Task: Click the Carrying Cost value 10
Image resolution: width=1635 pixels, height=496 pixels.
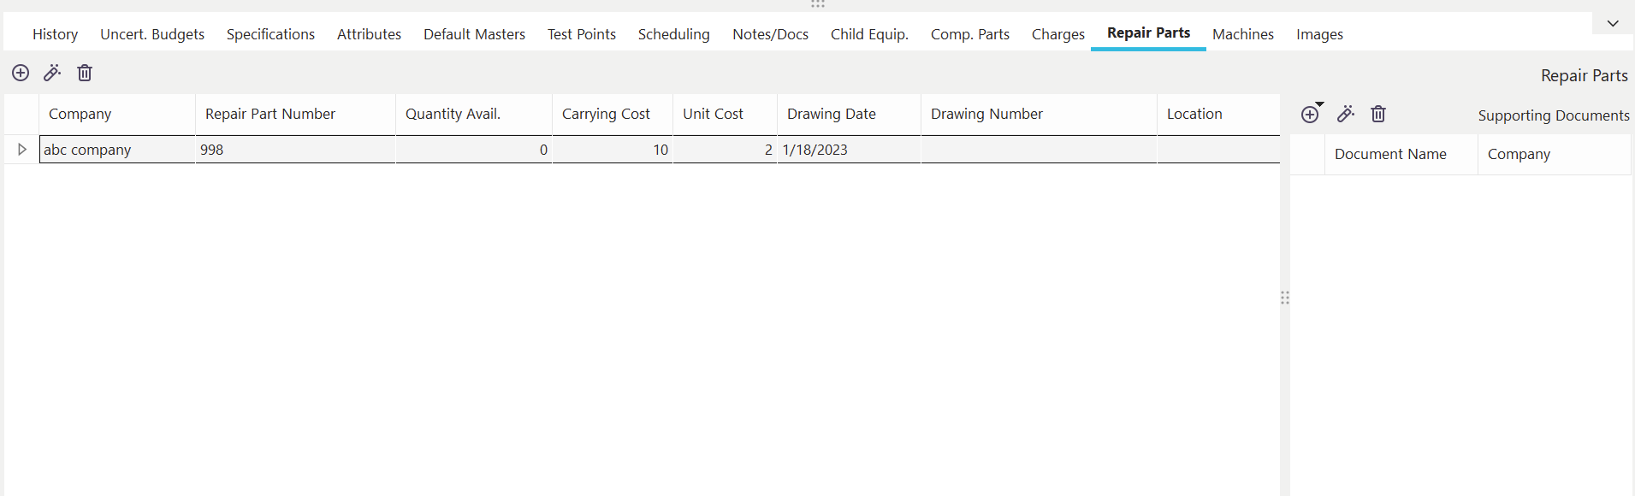Action: (x=660, y=150)
